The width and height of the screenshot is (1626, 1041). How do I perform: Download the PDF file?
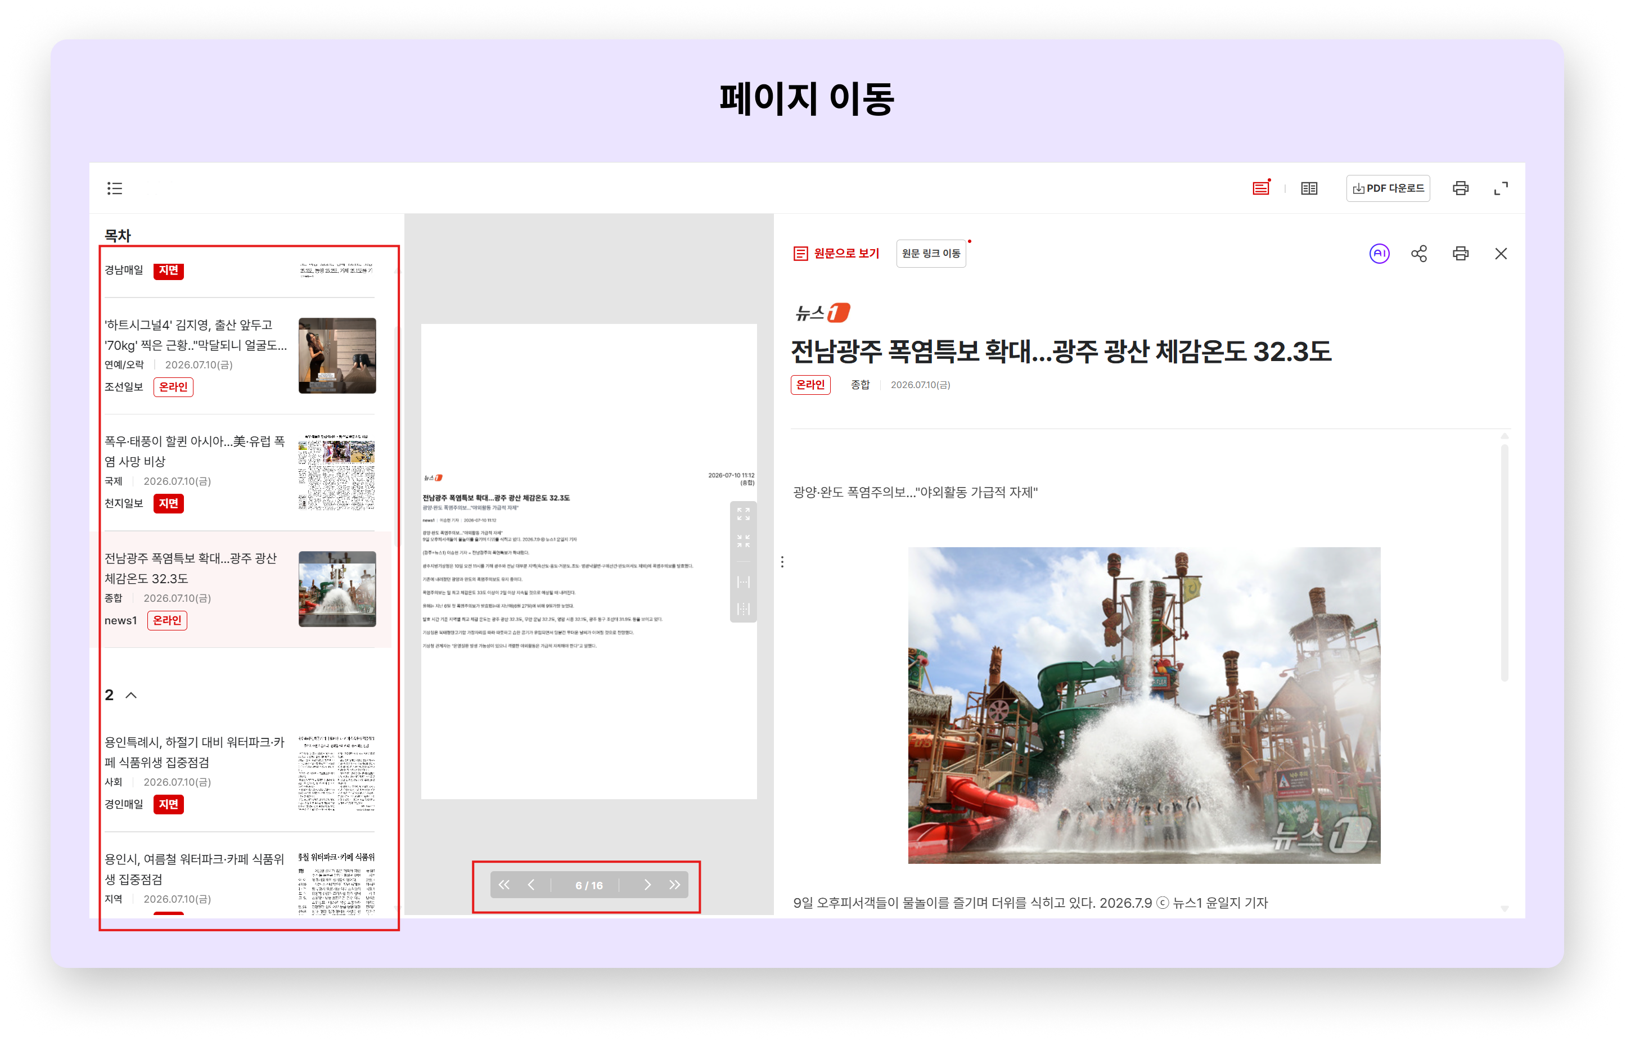pos(1388,188)
